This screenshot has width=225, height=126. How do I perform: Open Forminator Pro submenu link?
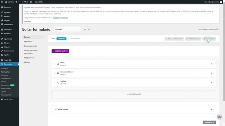click(x=6, y=95)
